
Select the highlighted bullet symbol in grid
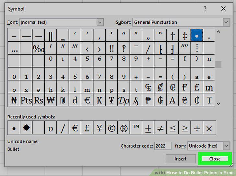(197, 35)
